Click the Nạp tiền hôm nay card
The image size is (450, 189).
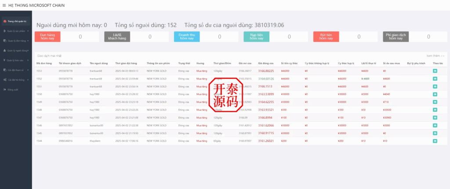276,37
